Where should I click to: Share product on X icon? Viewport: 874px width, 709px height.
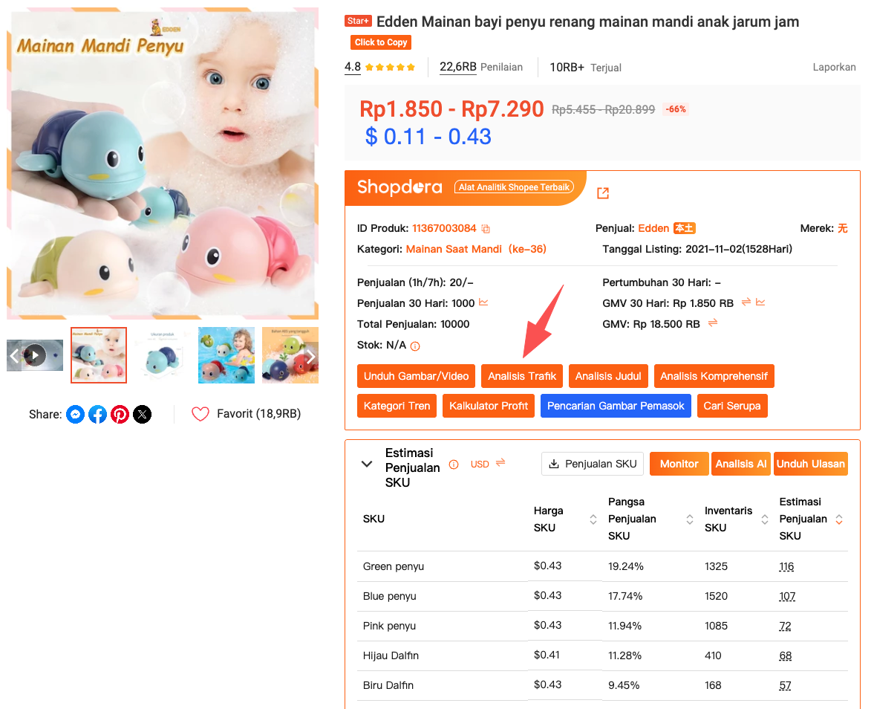(142, 415)
